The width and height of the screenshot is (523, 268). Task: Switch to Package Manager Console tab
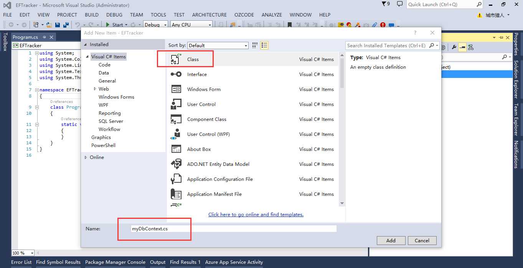(x=115, y=262)
